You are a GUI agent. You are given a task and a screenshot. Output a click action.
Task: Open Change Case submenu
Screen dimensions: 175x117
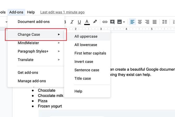tap(36, 34)
